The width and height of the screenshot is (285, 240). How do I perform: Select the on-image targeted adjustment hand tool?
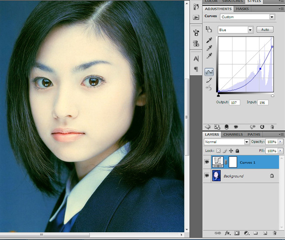[x=209, y=29]
